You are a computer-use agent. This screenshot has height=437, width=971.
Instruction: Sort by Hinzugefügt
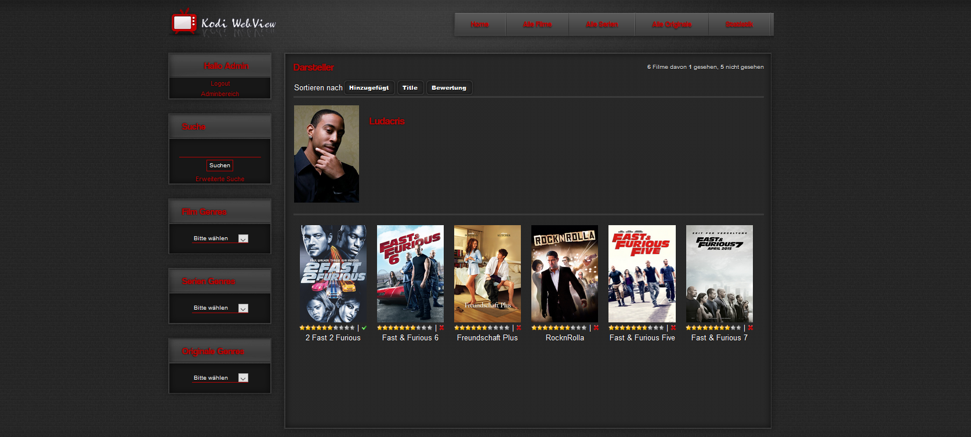(369, 87)
